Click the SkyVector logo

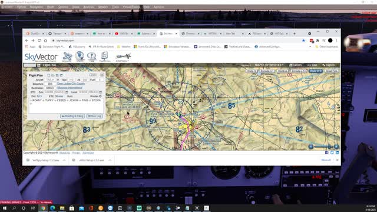(x=41, y=57)
